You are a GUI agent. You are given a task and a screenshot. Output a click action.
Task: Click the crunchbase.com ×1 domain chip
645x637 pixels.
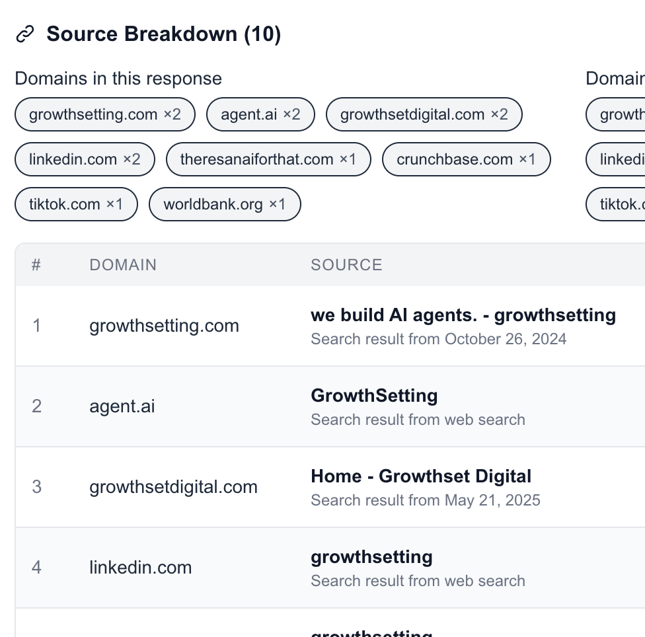[x=466, y=159]
